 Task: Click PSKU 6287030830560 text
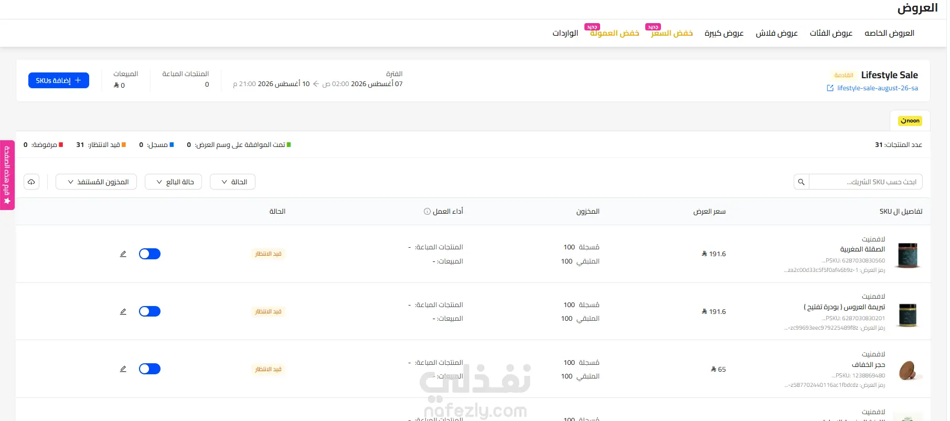point(853,260)
